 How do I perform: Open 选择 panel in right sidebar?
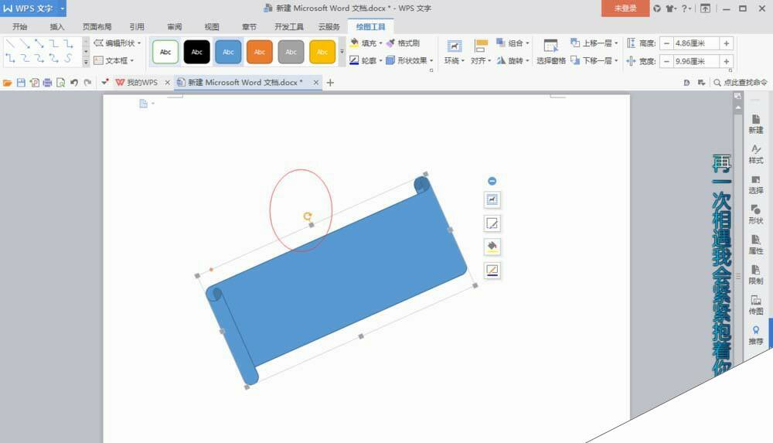click(x=756, y=185)
